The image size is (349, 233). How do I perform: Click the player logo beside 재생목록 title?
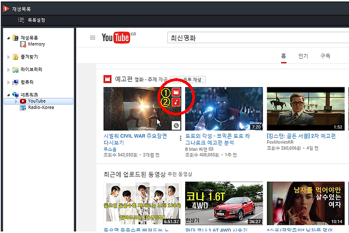(6, 9)
